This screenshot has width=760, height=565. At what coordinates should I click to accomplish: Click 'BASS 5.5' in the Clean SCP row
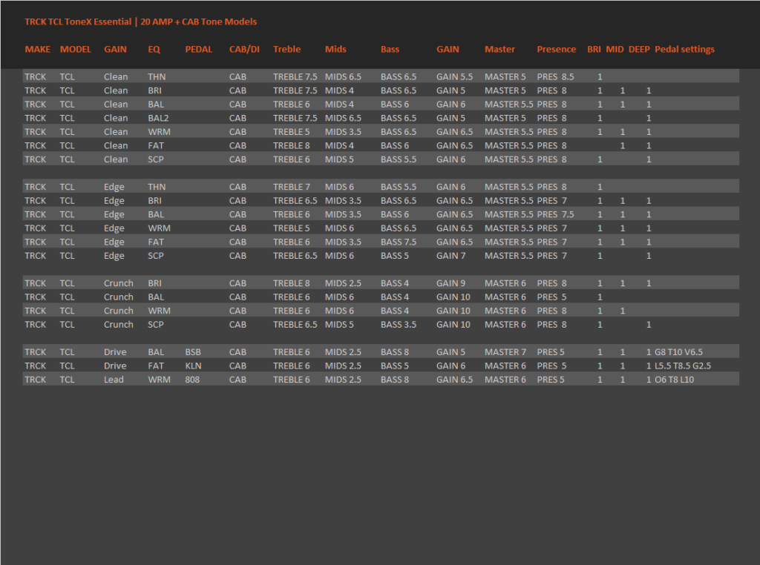pos(399,159)
